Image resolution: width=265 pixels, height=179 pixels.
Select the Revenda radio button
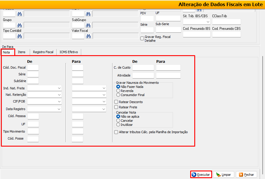118,91
